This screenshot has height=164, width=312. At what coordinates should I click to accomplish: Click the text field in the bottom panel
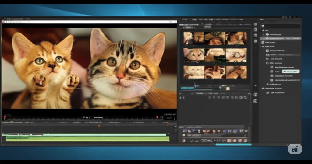[x=204, y=136]
